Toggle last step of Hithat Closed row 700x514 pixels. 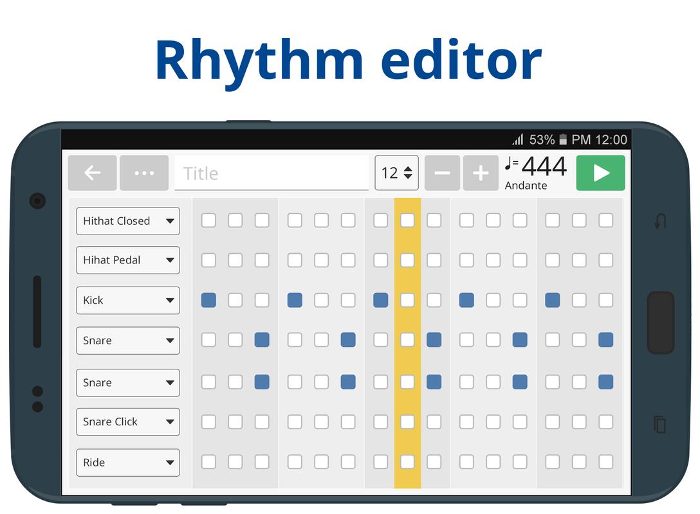pos(606,220)
